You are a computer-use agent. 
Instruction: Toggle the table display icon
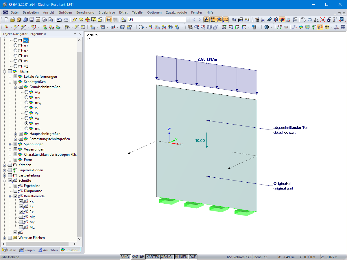[115, 20]
